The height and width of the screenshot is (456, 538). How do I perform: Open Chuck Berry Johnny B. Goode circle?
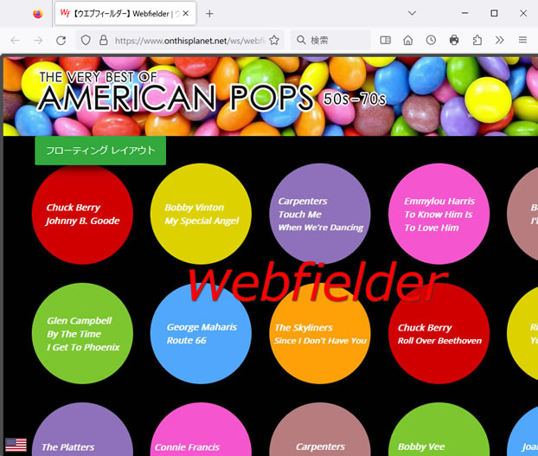tap(82, 214)
